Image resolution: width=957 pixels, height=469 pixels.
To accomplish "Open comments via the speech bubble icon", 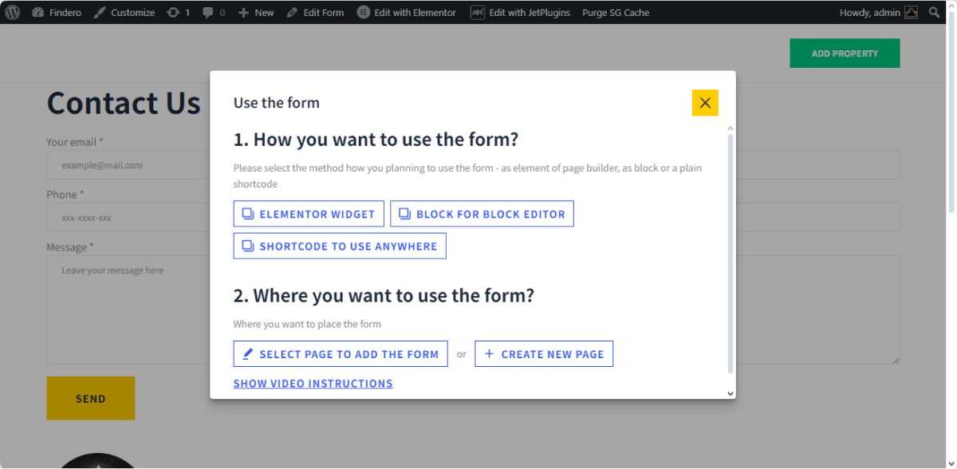I will click(208, 12).
